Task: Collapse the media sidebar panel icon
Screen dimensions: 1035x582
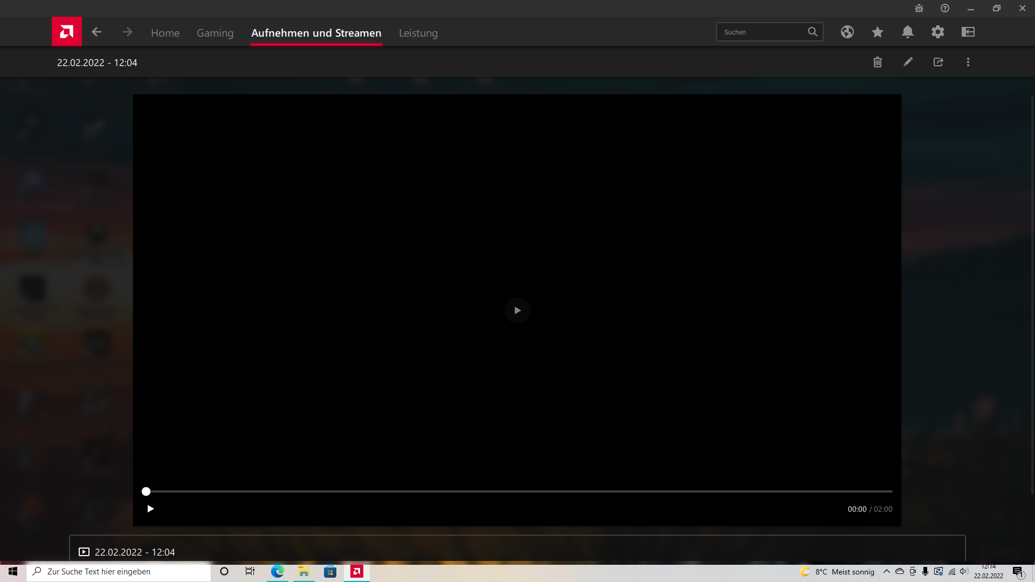Action: coord(968,32)
